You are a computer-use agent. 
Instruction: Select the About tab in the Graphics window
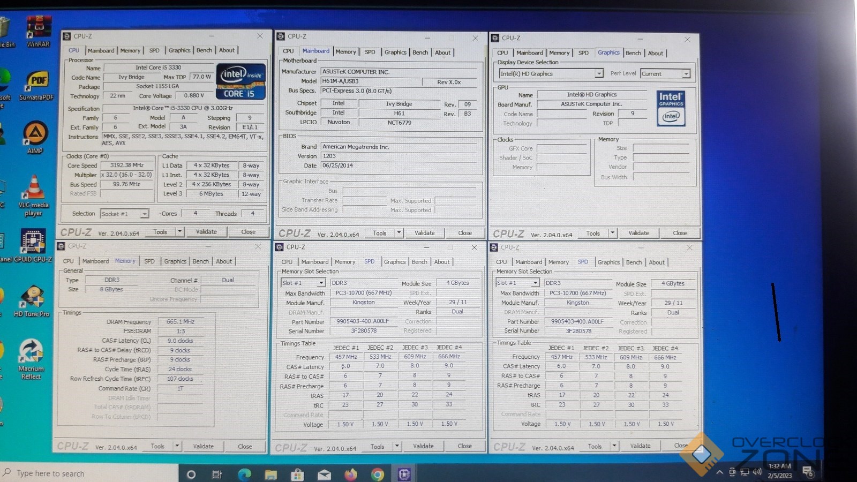pos(656,53)
